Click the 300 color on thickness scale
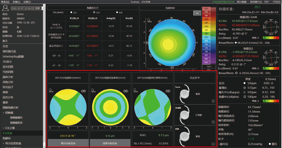Image resolution: width=282 pixels, height=148 pixels. pyautogui.click(x=206, y=8)
